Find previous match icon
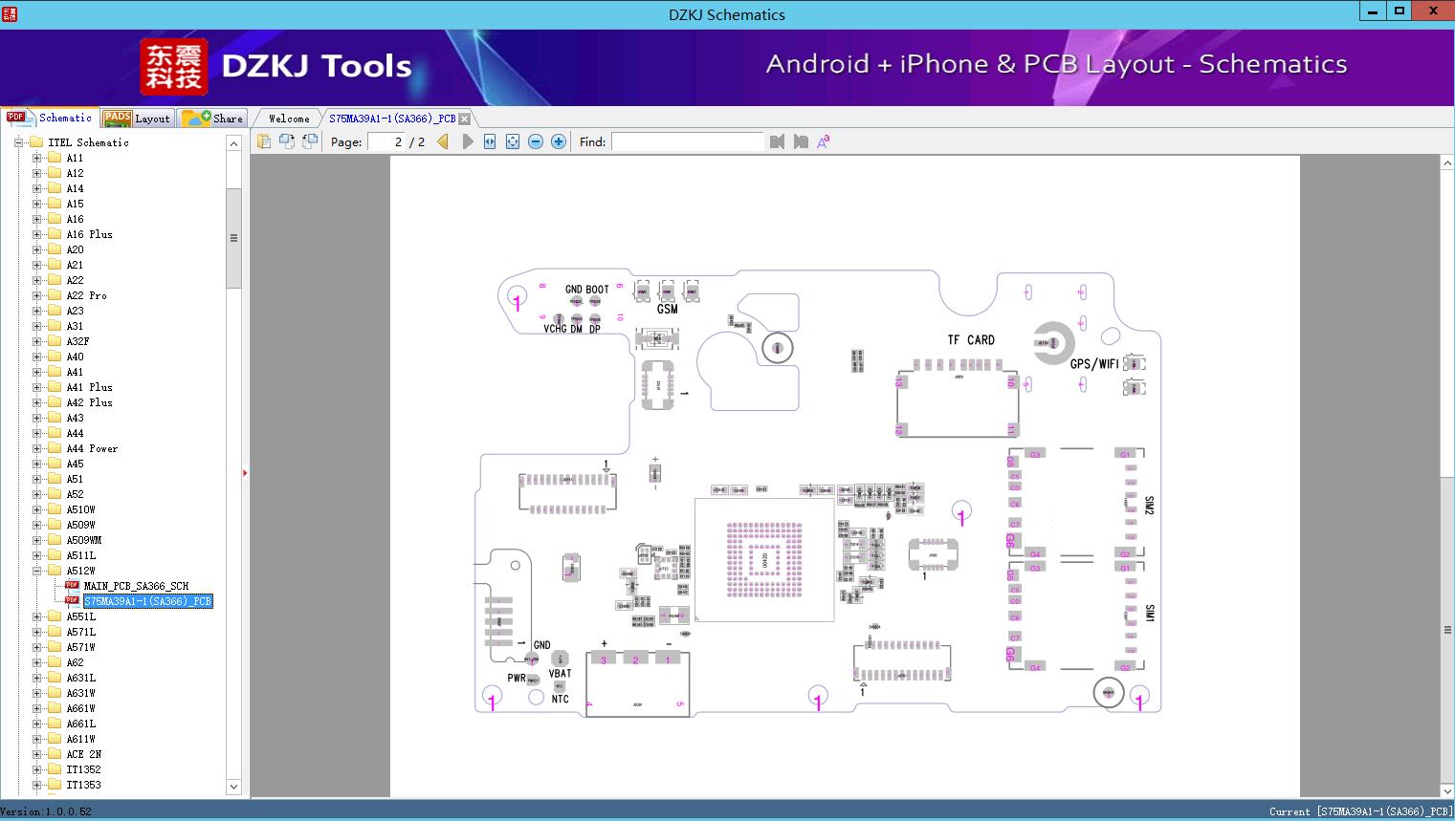 click(x=777, y=141)
